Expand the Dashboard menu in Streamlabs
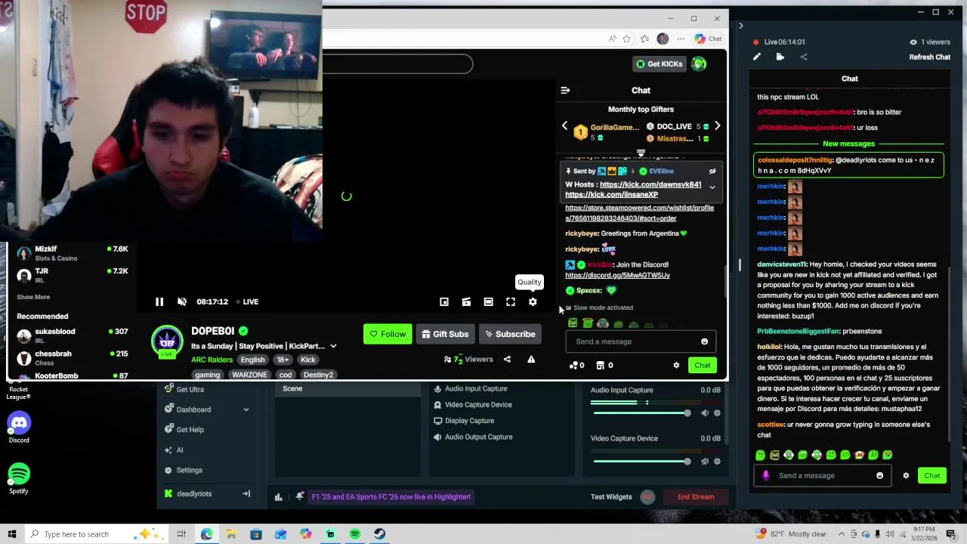967x544 pixels. 246,410
